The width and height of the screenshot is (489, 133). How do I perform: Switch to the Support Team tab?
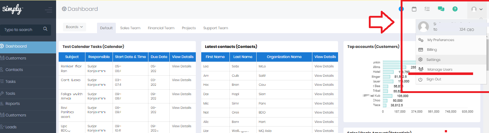(215, 28)
